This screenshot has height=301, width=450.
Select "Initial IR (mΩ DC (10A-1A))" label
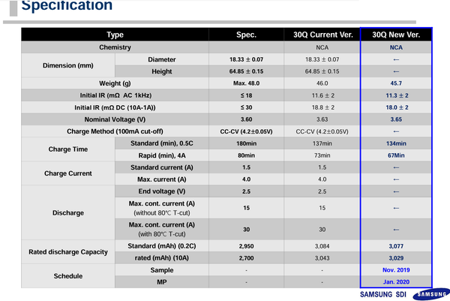tap(115, 107)
